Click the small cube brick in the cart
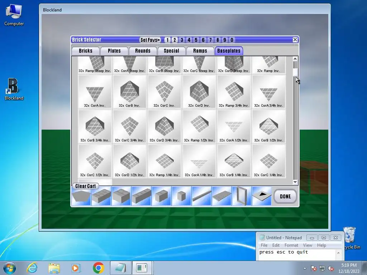The image size is (367, 275). coord(181,196)
